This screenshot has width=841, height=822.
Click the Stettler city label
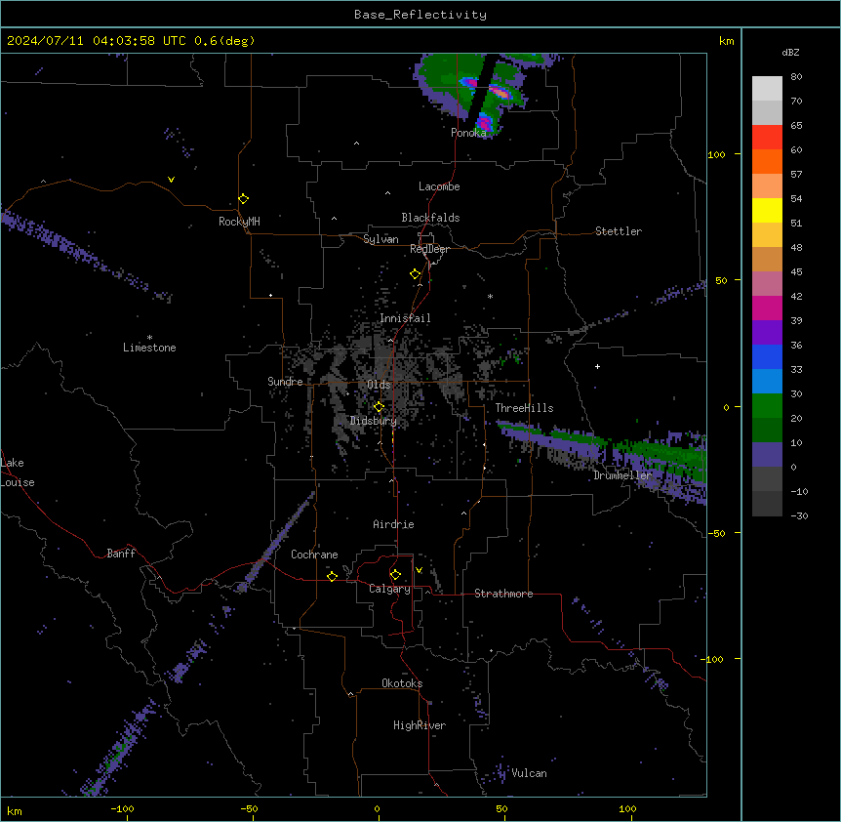click(619, 231)
